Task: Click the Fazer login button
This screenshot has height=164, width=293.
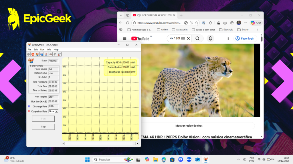Action: (x=245, y=38)
